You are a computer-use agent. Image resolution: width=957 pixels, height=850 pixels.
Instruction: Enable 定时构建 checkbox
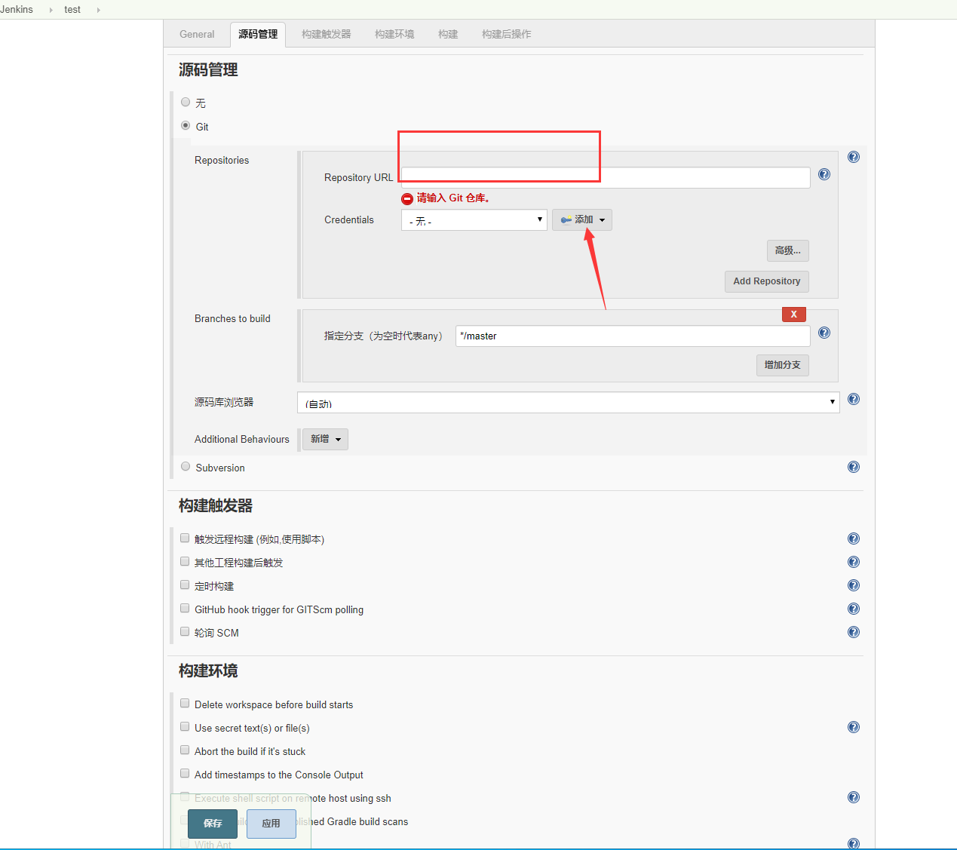click(185, 585)
